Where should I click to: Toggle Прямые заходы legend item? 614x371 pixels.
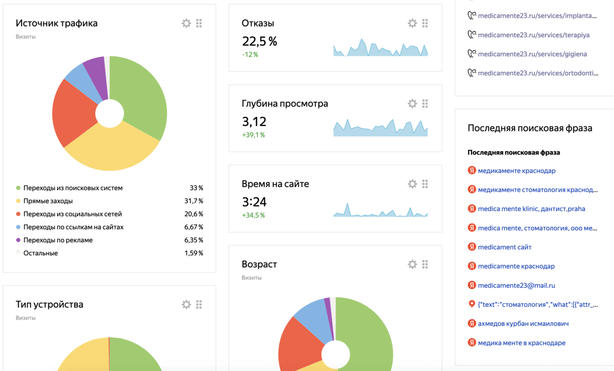44,201
